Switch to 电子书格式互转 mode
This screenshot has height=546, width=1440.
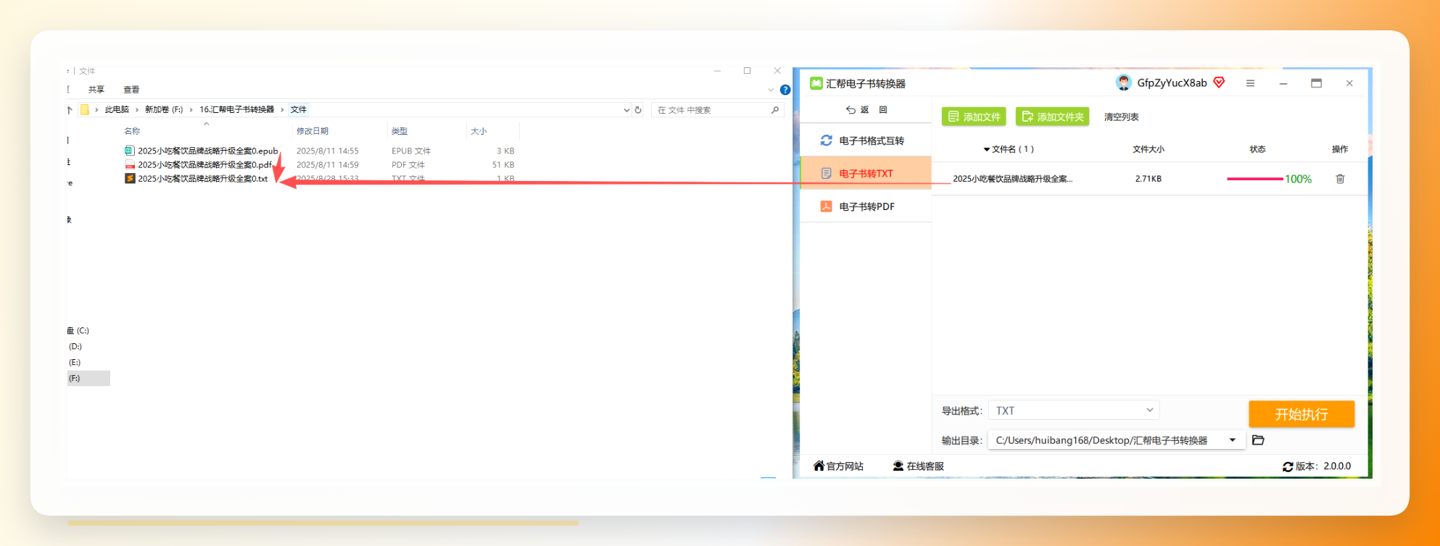(x=866, y=140)
